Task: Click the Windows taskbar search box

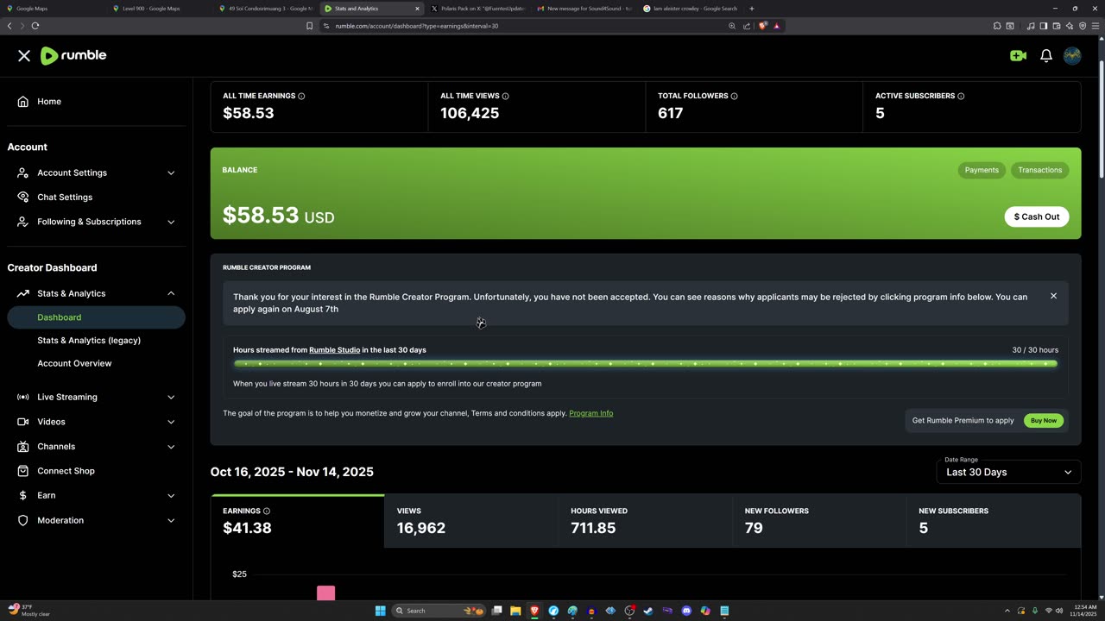Action: pos(439,611)
